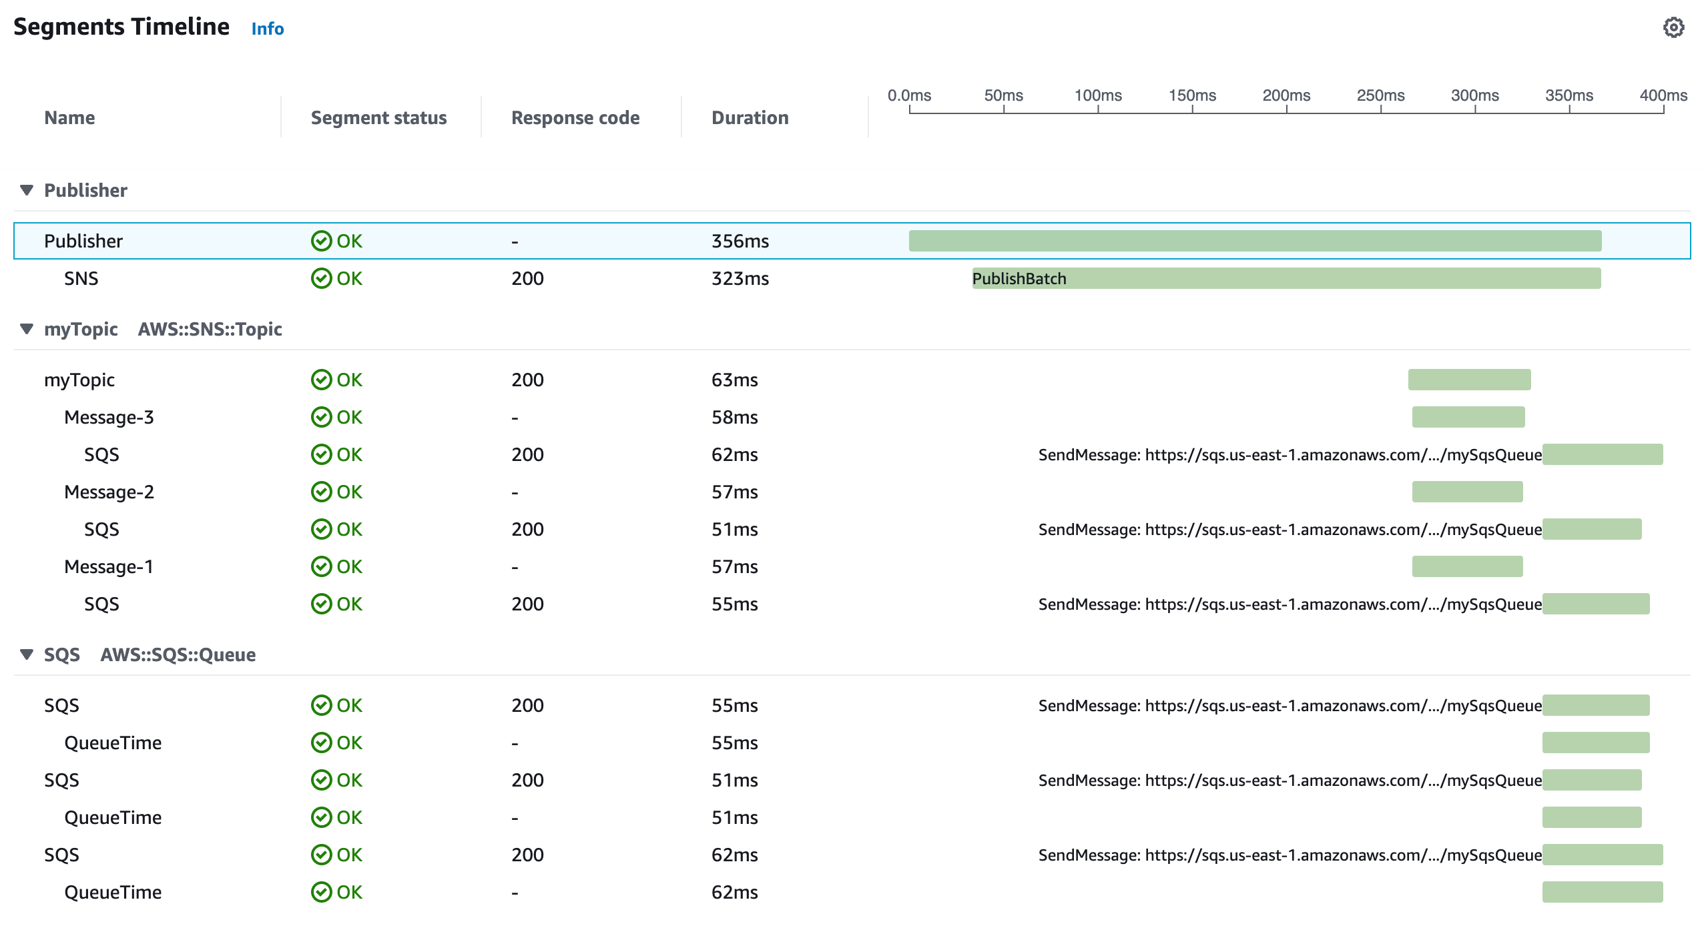This screenshot has width=1706, height=926.
Task: Open the timeline settings gear
Action: pyautogui.click(x=1675, y=28)
